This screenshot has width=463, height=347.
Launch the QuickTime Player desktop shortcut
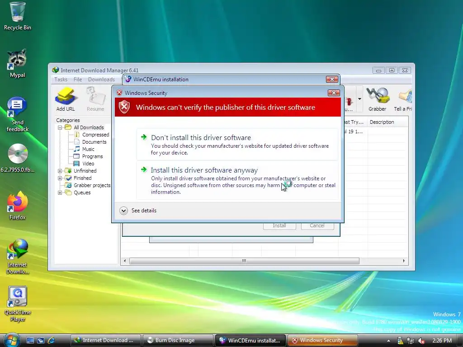click(x=18, y=304)
